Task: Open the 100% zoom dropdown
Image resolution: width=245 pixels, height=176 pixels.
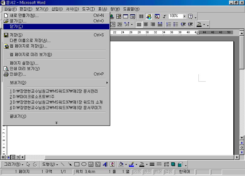Action: pyautogui.click(x=184, y=16)
